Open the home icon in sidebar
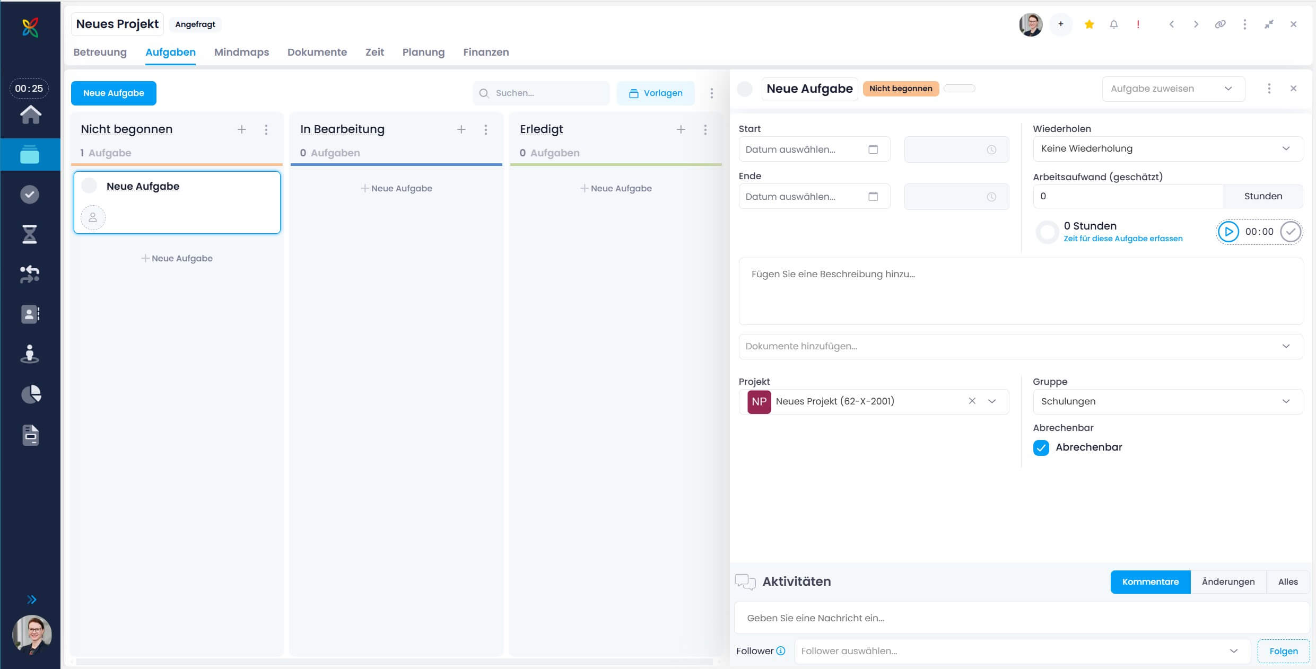 point(30,114)
